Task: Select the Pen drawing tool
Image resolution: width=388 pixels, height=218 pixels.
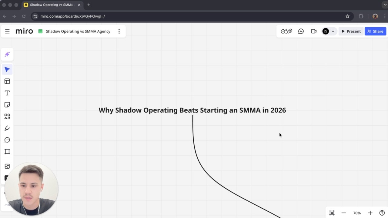Action: [x=7, y=128]
